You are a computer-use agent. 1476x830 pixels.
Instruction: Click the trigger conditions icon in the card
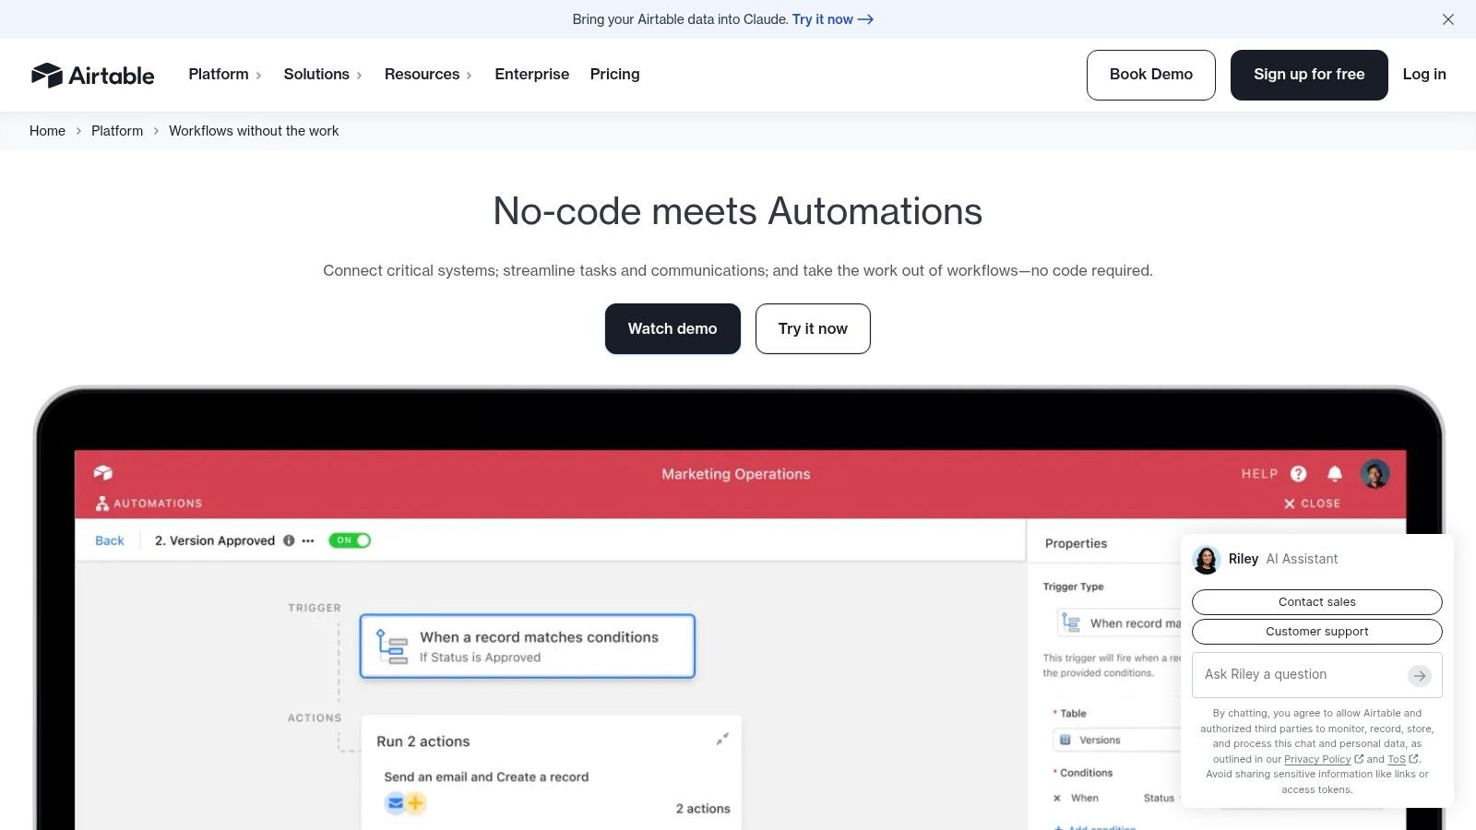point(392,646)
